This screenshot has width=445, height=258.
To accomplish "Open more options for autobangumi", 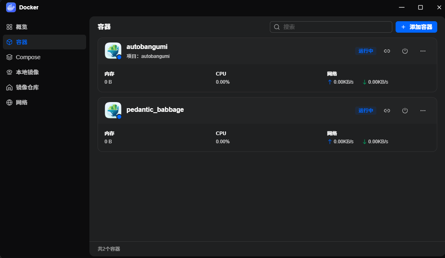I will [x=423, y=51].
